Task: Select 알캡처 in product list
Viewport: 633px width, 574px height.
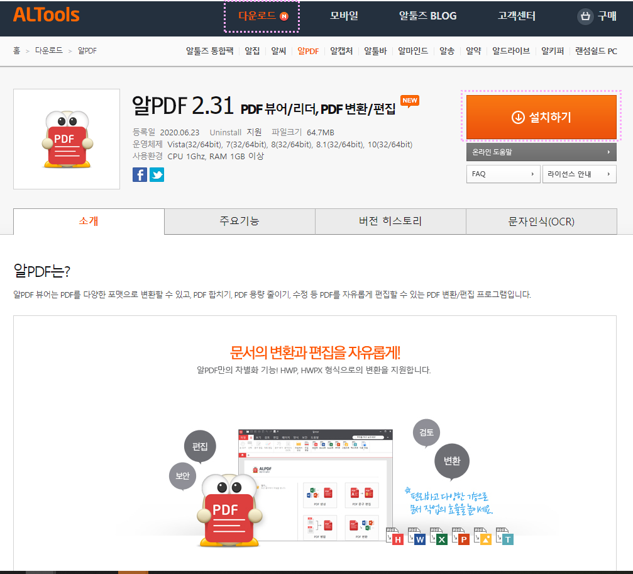Action: pos(341,51)
